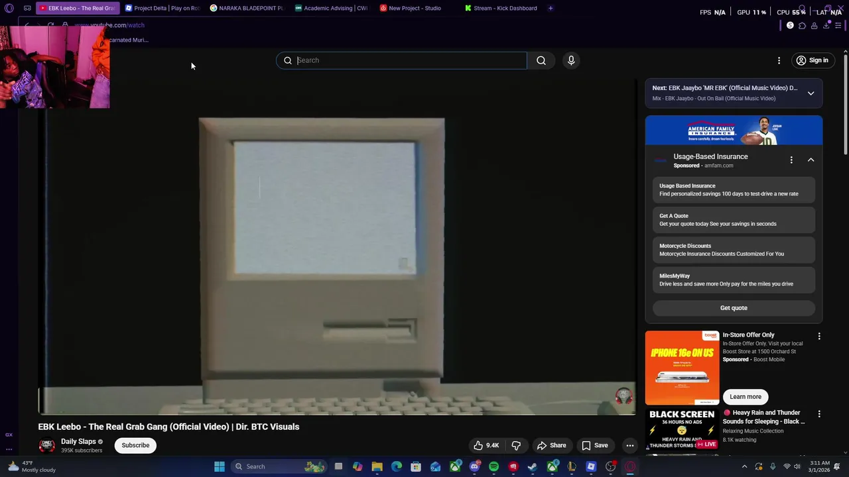Open Microsoft Store from the taskbar
The height and width of the screenshot is (477, 849).
416,466
